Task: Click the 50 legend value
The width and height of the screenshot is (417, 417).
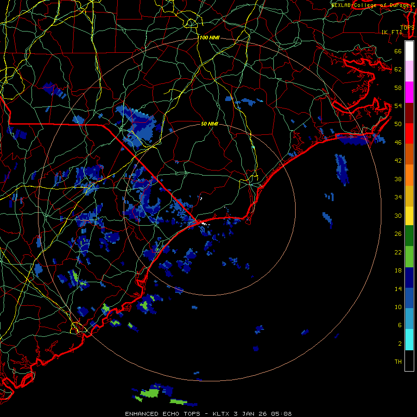Action: tap(398, 124)
